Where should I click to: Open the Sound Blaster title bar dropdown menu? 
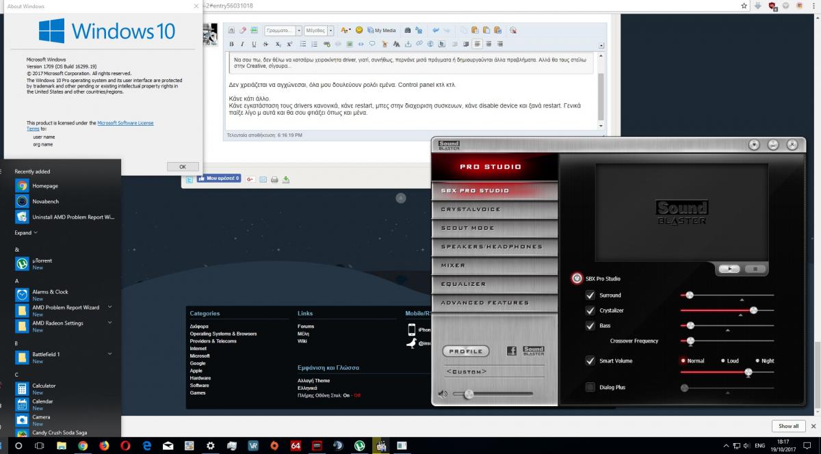[x=754, y=145]
